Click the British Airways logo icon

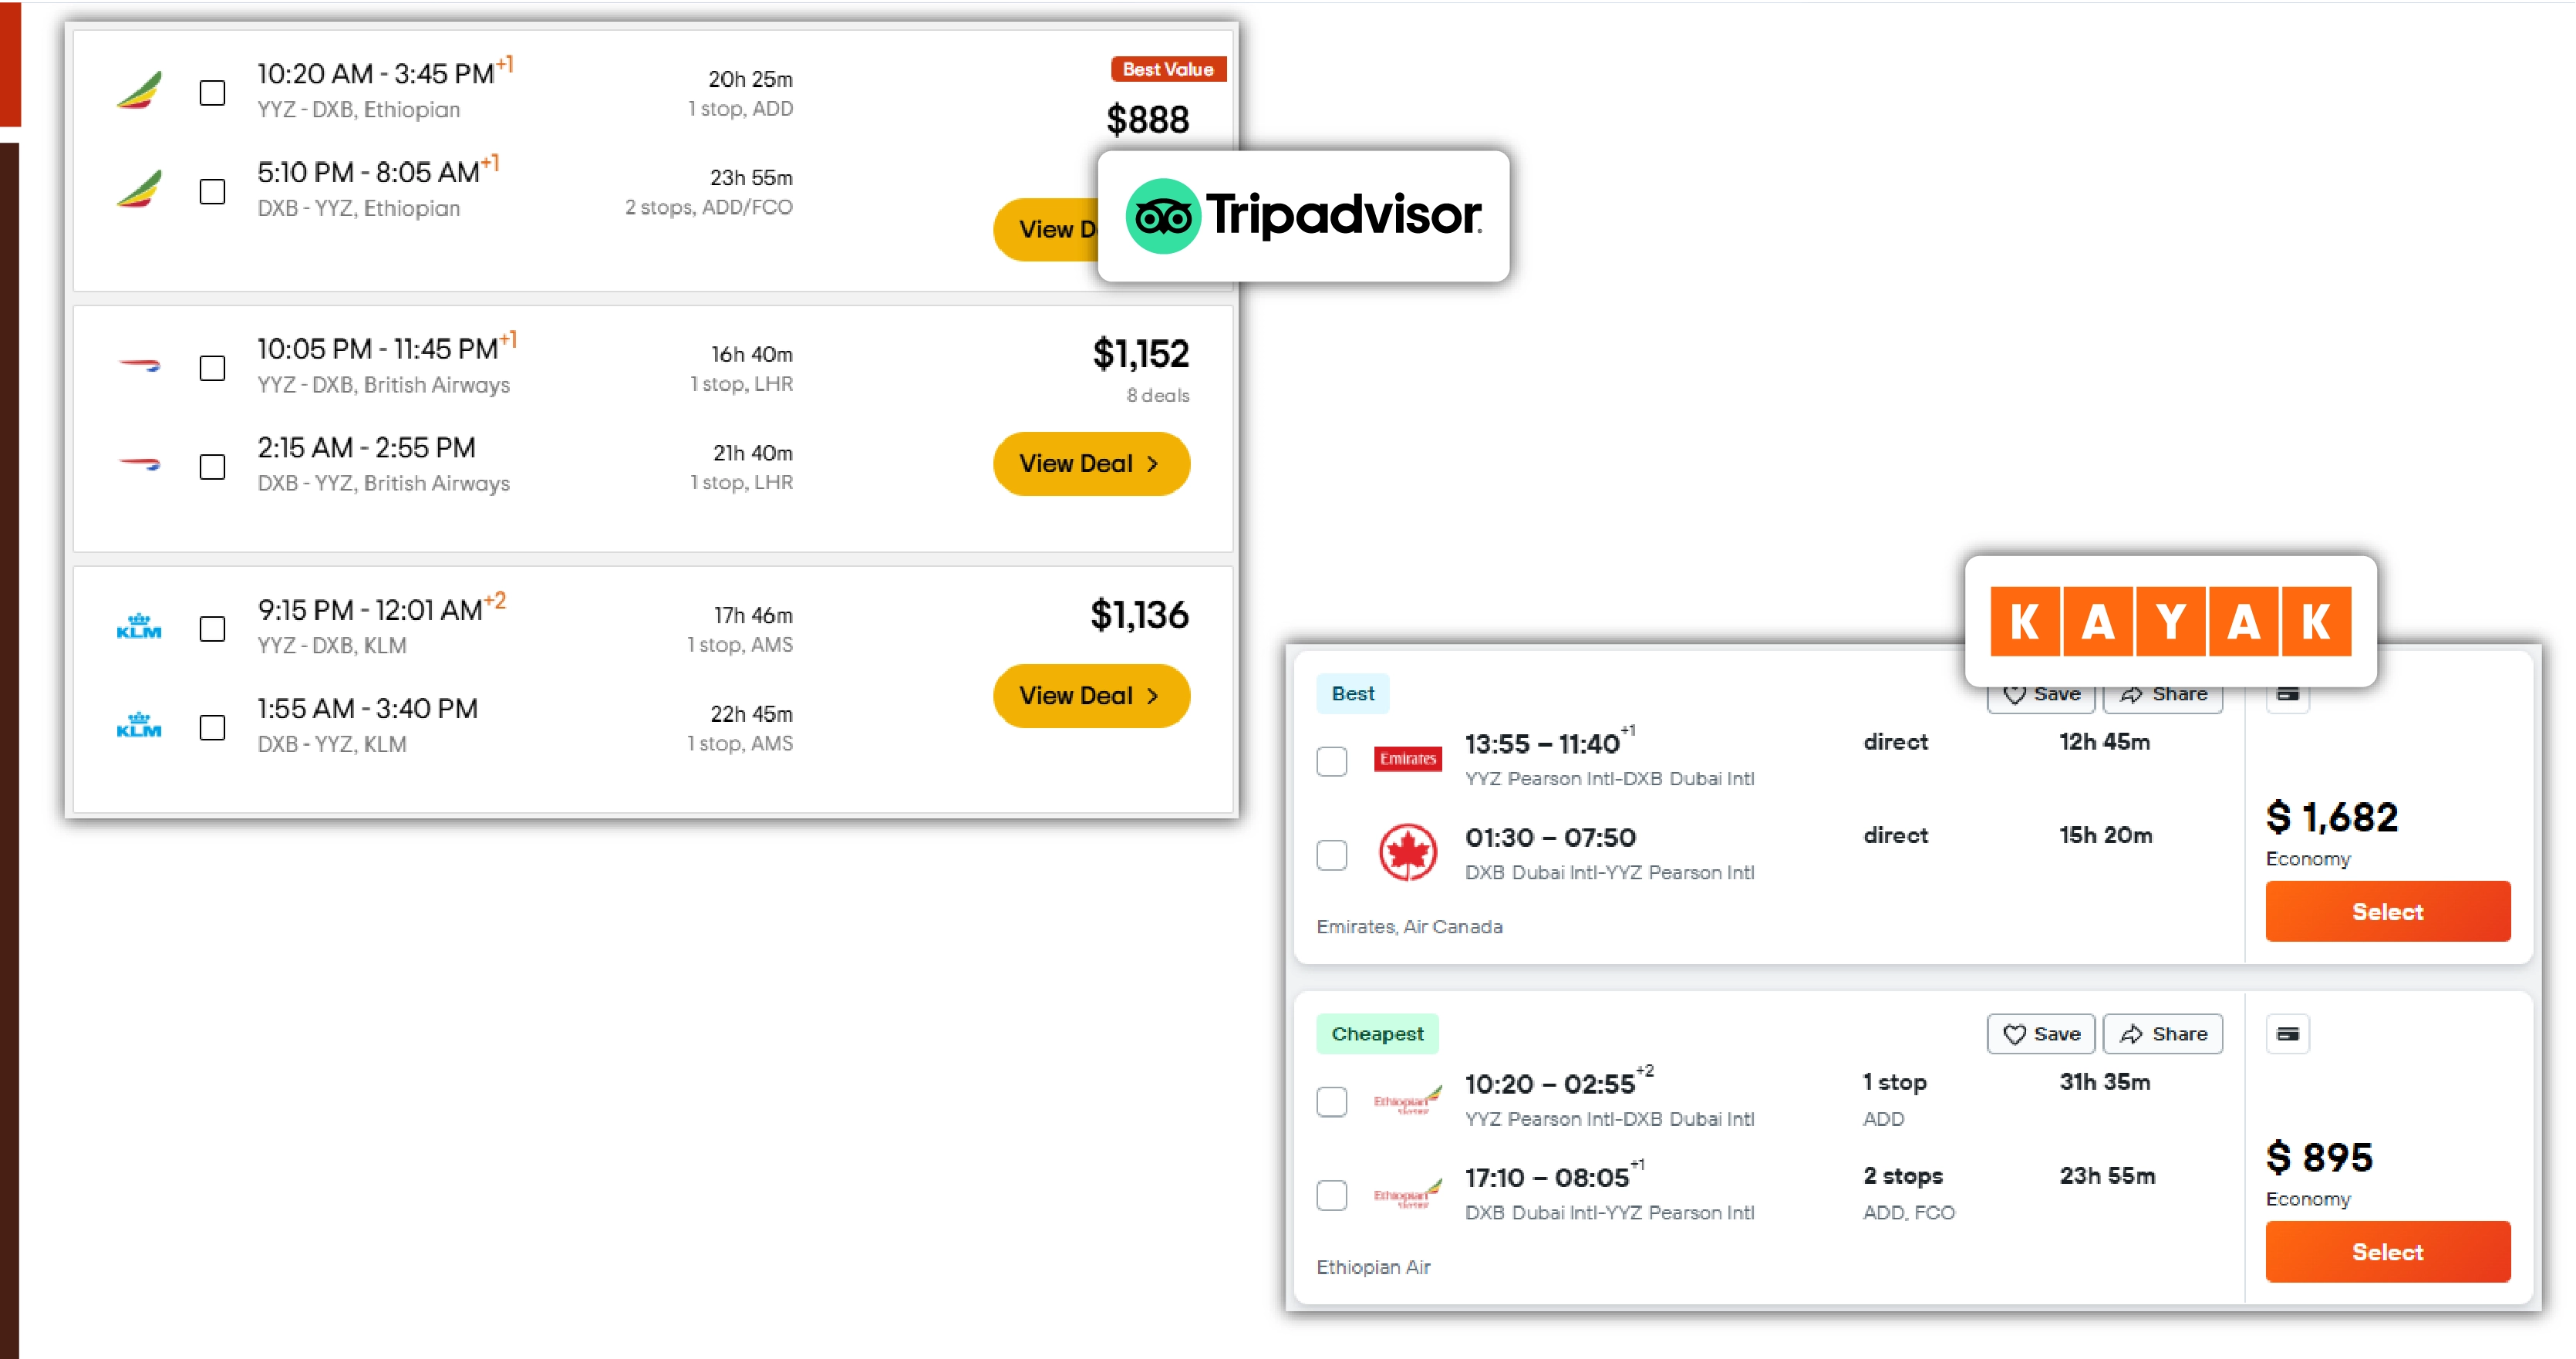140,365
